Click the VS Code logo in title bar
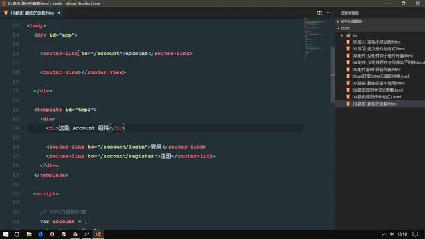 pos(3,3)
